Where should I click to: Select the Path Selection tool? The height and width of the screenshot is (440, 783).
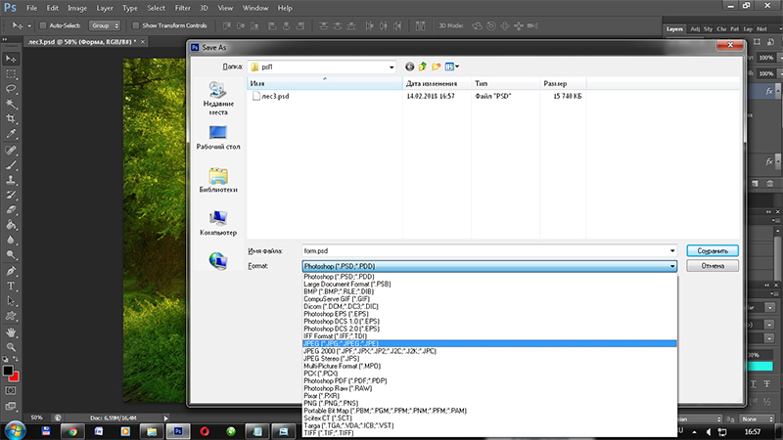click(11, 301)
